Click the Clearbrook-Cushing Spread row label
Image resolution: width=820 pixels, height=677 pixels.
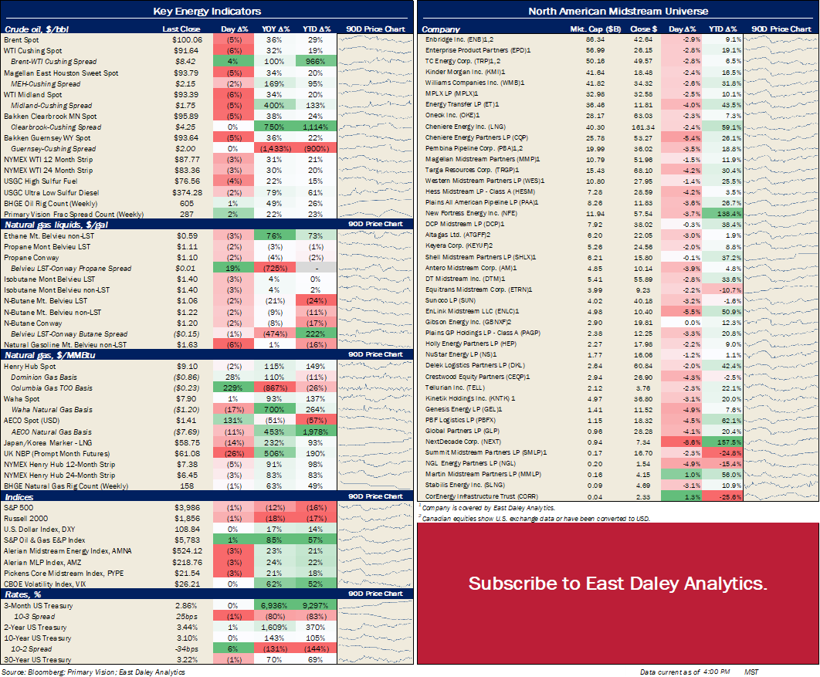56,127
